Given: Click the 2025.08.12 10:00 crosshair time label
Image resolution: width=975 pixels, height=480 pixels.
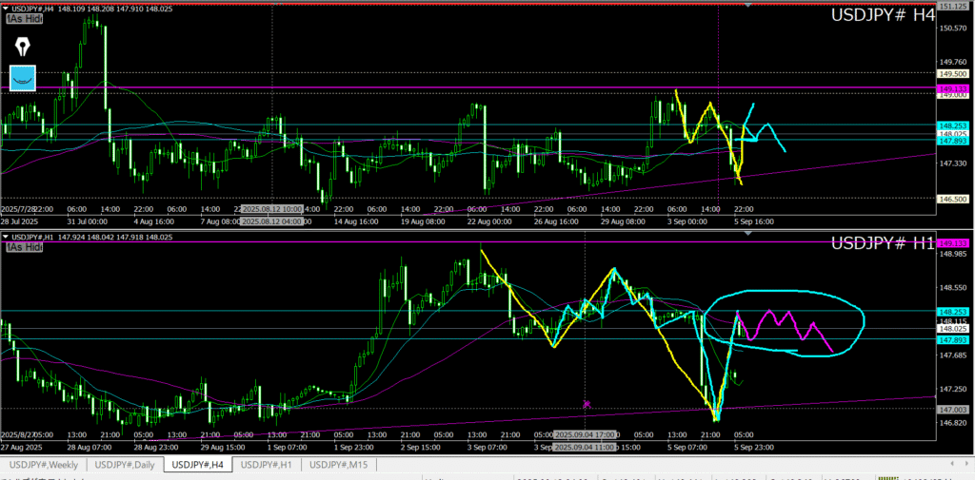Looking at the screenshot, I should click(x=272, y=208).
